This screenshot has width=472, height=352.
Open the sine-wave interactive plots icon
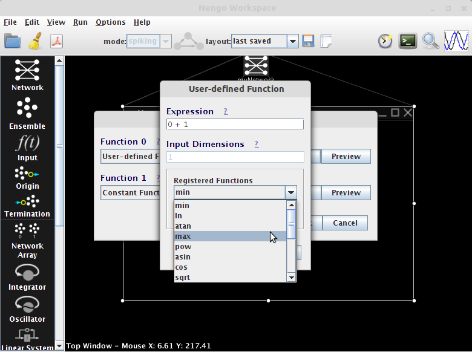coord(456,41)
